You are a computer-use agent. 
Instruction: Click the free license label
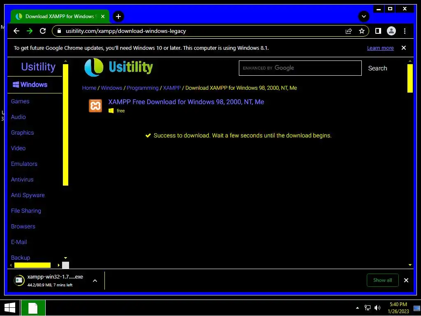120,111
